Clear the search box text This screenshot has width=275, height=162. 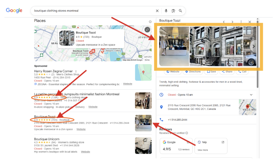(157, 11)
